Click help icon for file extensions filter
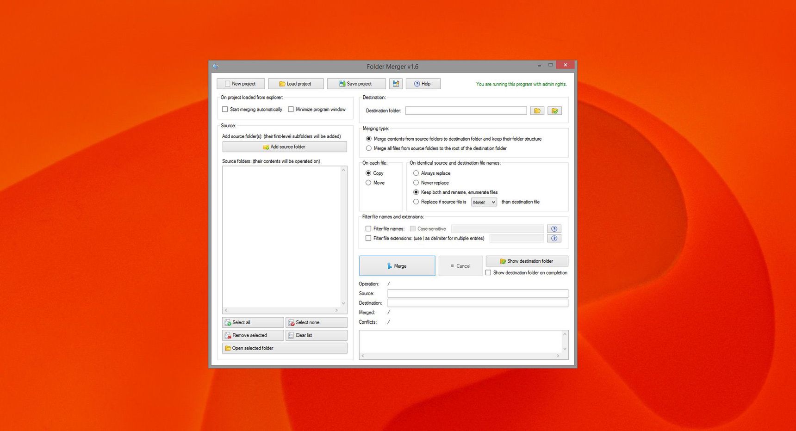This screenshot has height=431, width=796. pos(554,239)
